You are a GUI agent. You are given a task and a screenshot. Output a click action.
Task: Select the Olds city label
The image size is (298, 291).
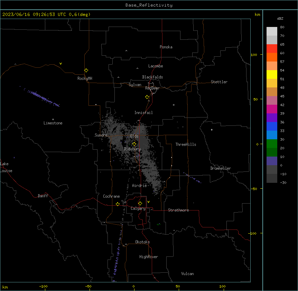click(x=134, y=136)
